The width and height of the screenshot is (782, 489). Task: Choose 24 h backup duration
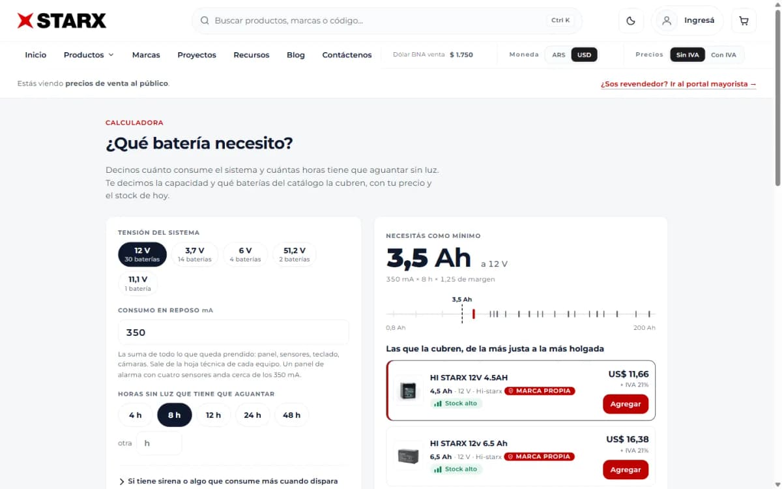(253, 415)
